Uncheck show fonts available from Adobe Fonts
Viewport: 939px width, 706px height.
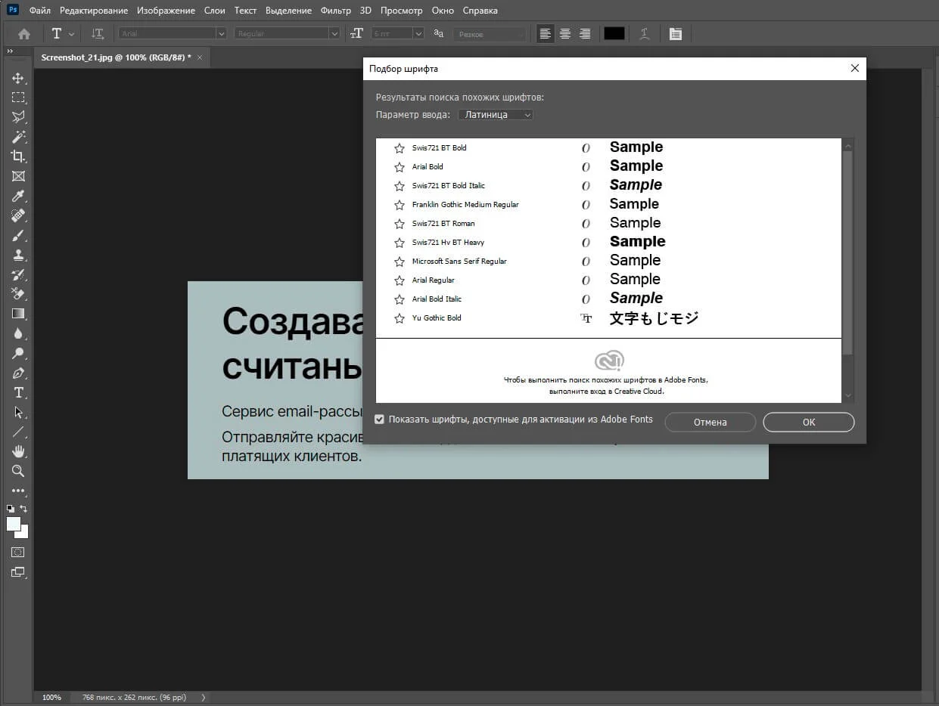380,420
